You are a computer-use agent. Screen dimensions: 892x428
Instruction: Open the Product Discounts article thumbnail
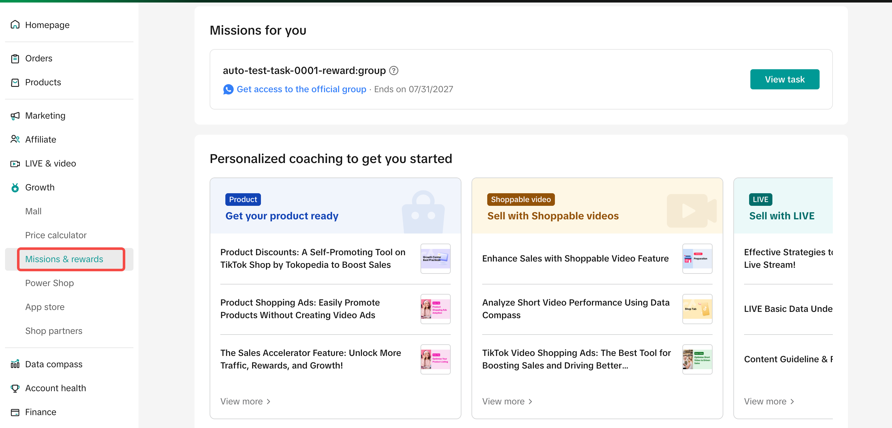coord(435,258)
